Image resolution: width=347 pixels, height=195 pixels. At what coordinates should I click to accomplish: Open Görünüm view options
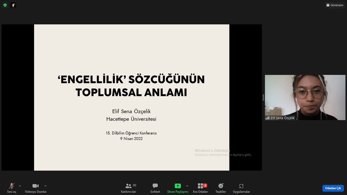[335, 5]
